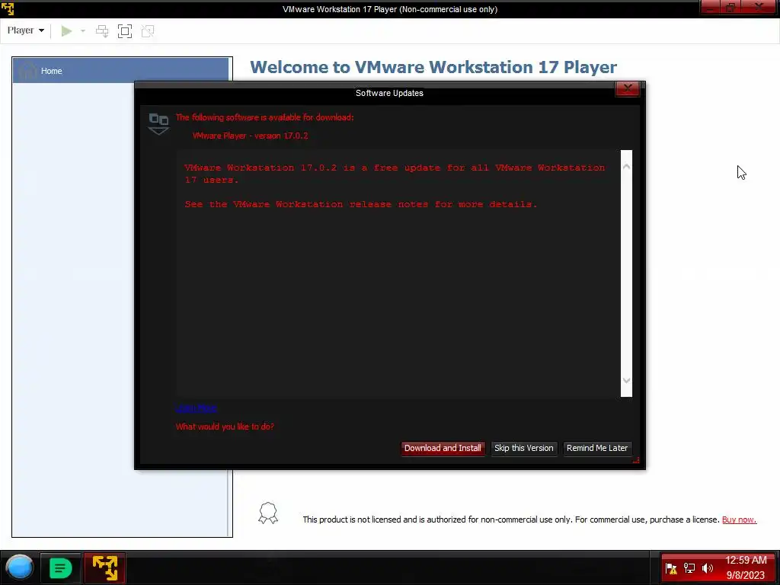Click the Send Ctrl+Alt+Del toolbar icon
This screenshot has height=585, width=780.
coord(102,31)
